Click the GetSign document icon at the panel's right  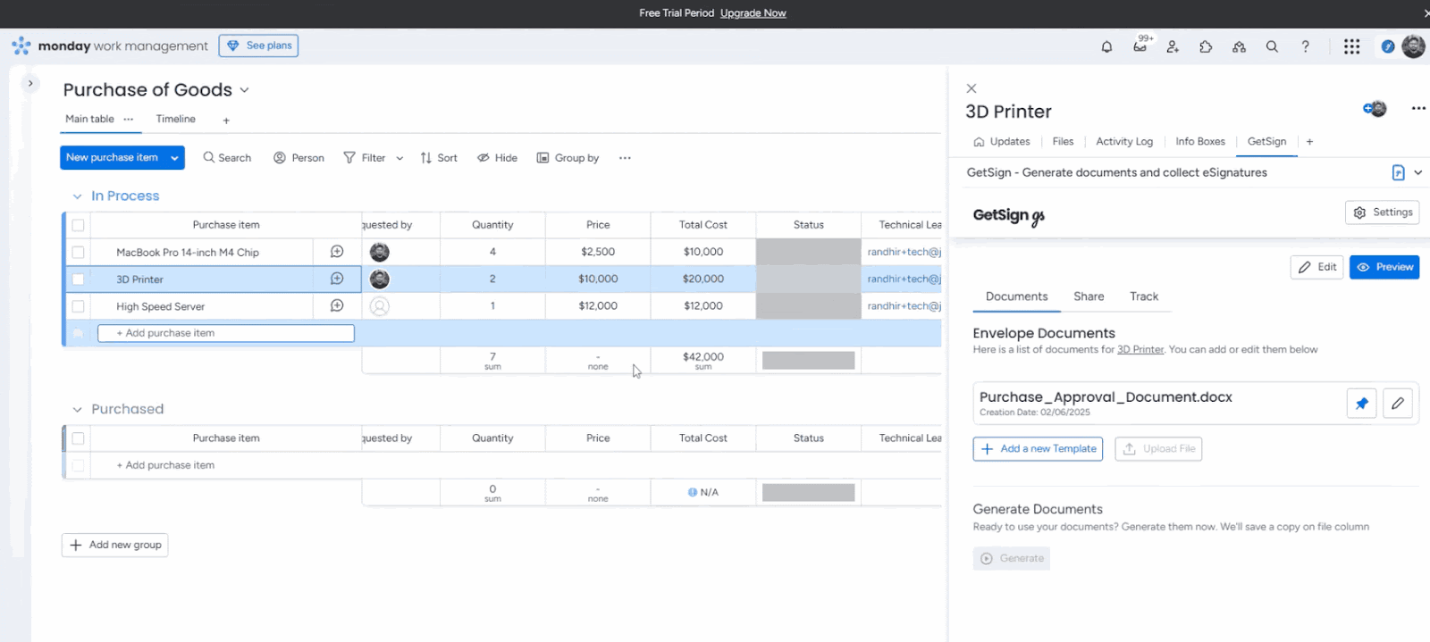point(1398,172)
